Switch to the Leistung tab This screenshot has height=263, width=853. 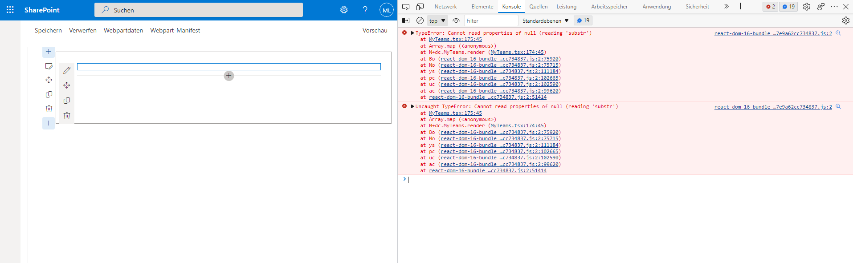pos(567,7)
